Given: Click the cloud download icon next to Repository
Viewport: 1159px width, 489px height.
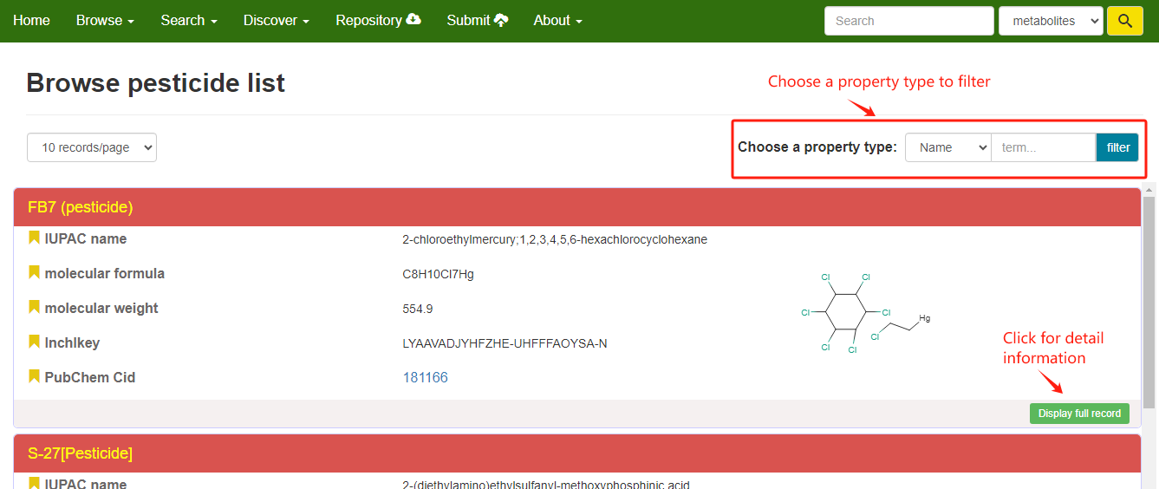Looking at the screenshot, I should click(413, 20).
